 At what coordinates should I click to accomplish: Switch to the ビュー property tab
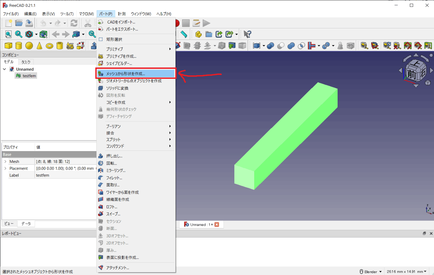click(x=9, y=223)
